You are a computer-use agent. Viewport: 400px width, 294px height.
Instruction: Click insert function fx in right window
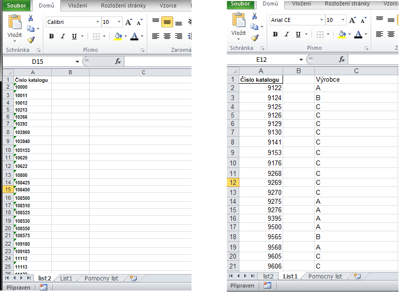tap(342, 59)
